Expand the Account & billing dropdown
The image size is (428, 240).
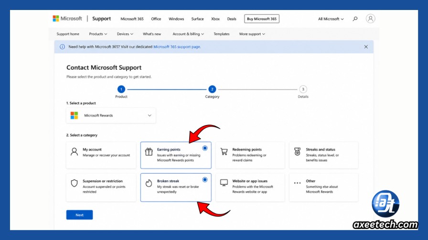click(188, 34)
